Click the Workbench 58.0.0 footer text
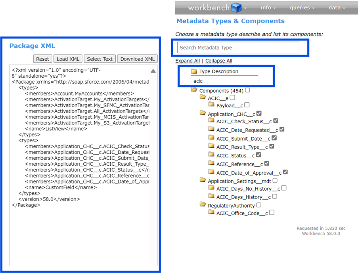358x273 pixels. click(x=321, y=233)
